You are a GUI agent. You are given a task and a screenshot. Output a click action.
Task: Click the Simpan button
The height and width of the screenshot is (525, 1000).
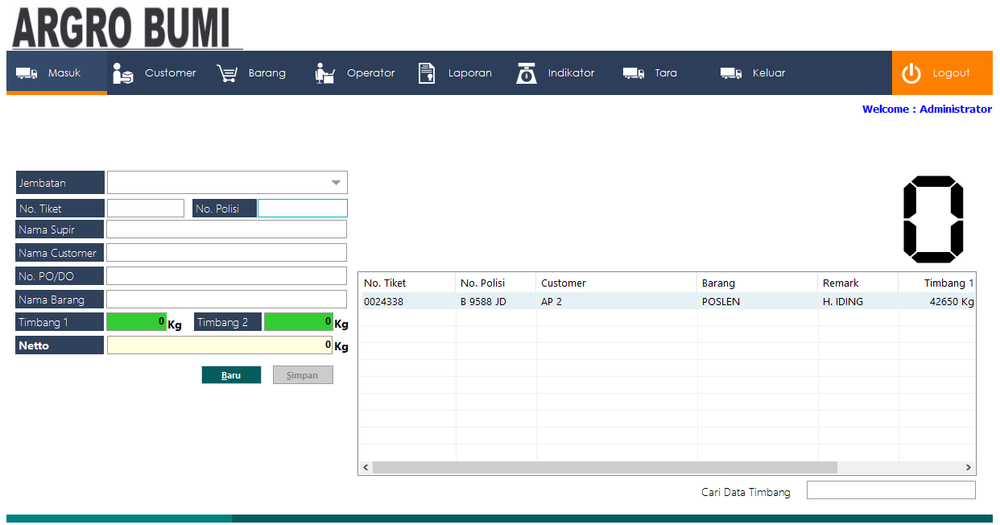(x=303, y=375)
